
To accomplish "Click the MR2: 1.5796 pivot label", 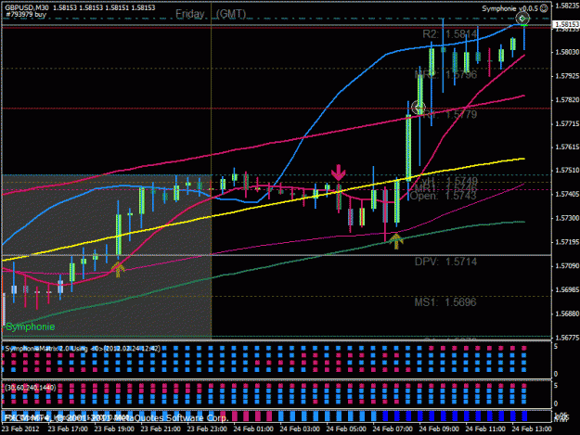I will 445,74.
